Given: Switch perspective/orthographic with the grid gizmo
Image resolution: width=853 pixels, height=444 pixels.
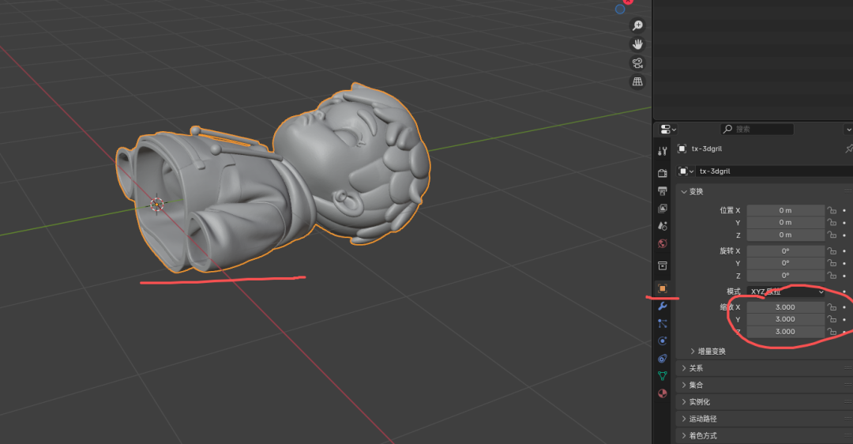Looking at the screenshot, I should (637, 81).
